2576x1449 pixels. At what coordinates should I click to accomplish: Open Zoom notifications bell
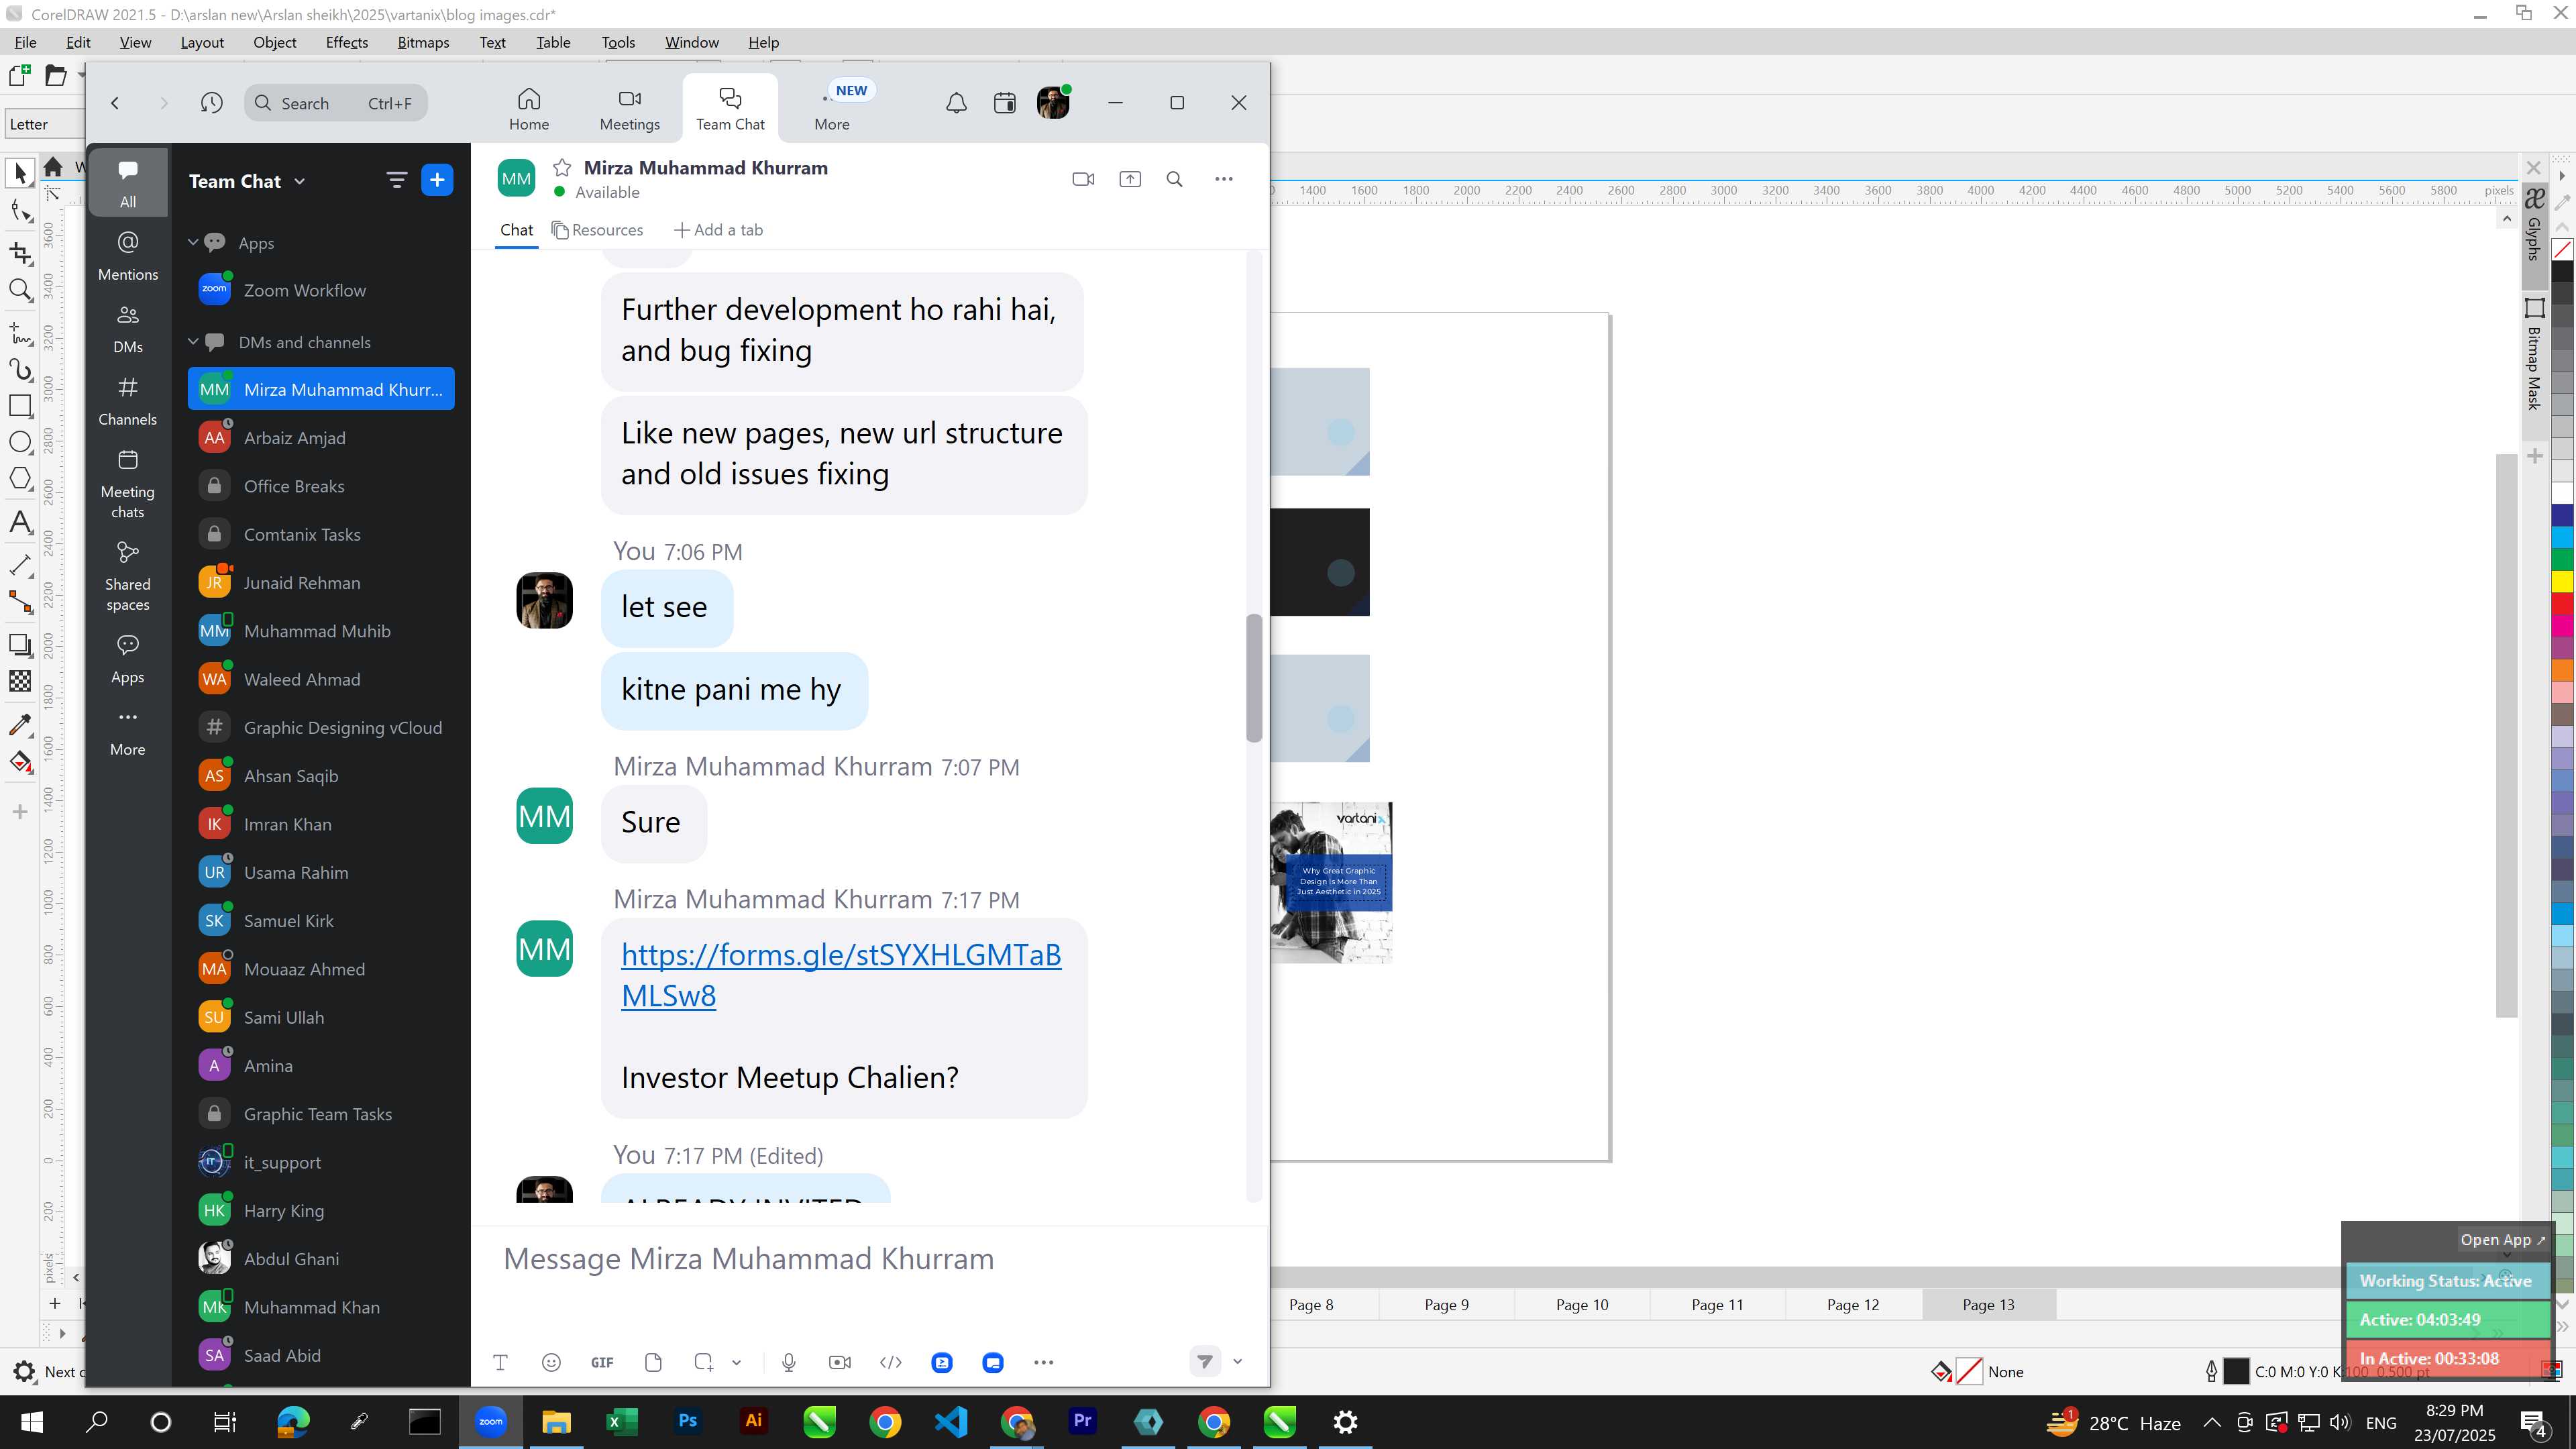956,103
